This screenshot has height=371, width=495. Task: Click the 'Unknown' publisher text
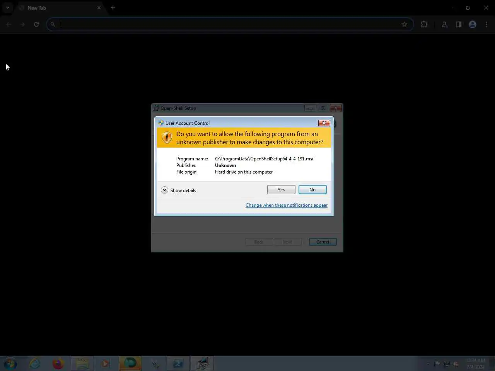[225, 165]
